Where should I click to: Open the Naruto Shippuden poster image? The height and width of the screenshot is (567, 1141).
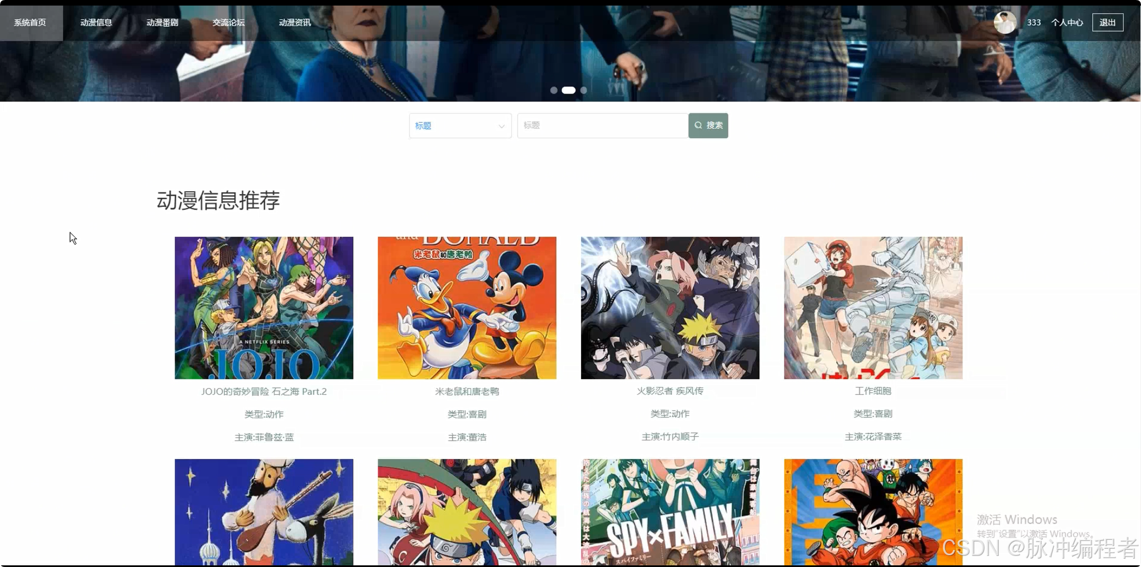tap(670, 308)
